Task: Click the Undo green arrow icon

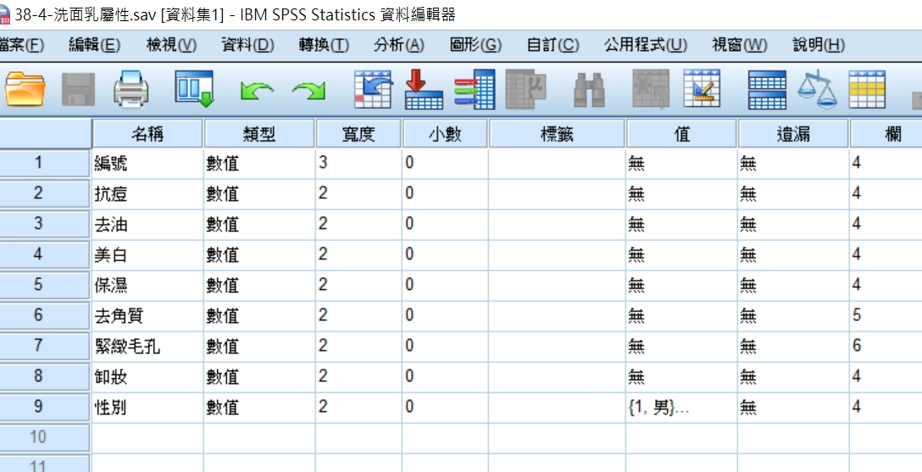Action: point(256,89)
